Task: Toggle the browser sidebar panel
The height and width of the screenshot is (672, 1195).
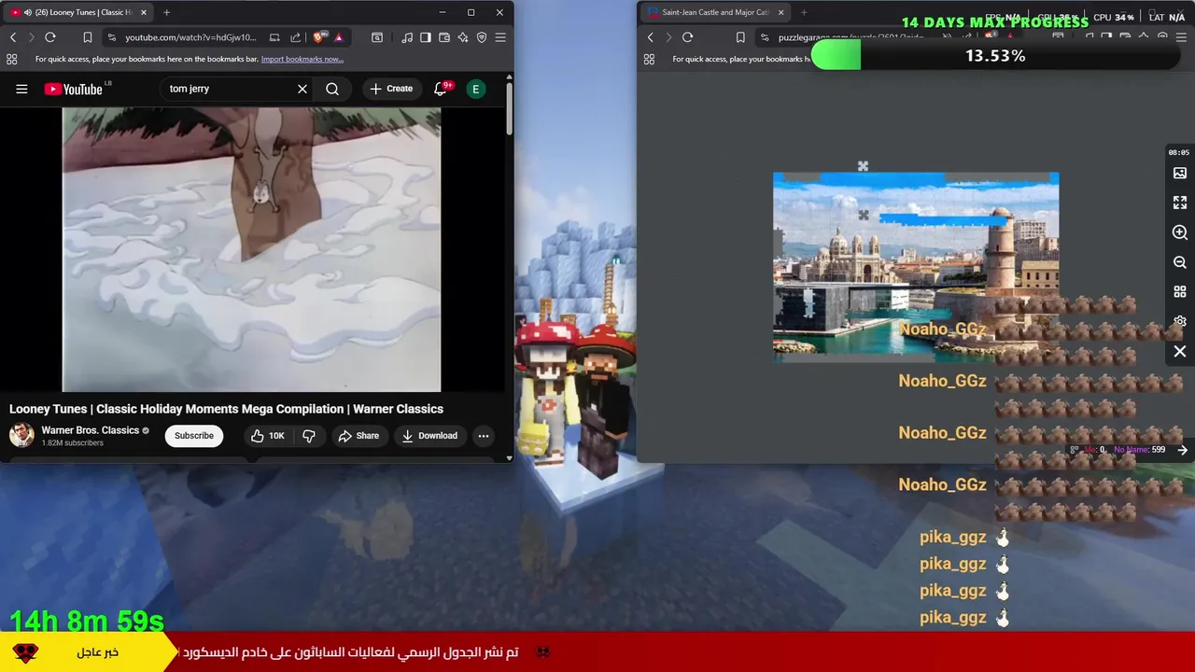Action: coord(426,37)
